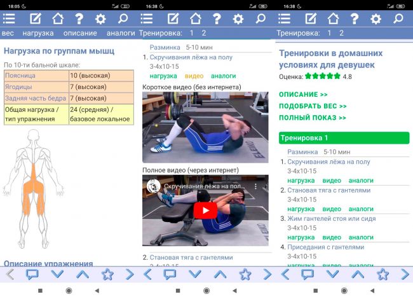Viewport: 413px width, 299px height.
Task: Select Тренировка 1 in middle screen header
Action: pyautogui.click(x=191, y=33)
